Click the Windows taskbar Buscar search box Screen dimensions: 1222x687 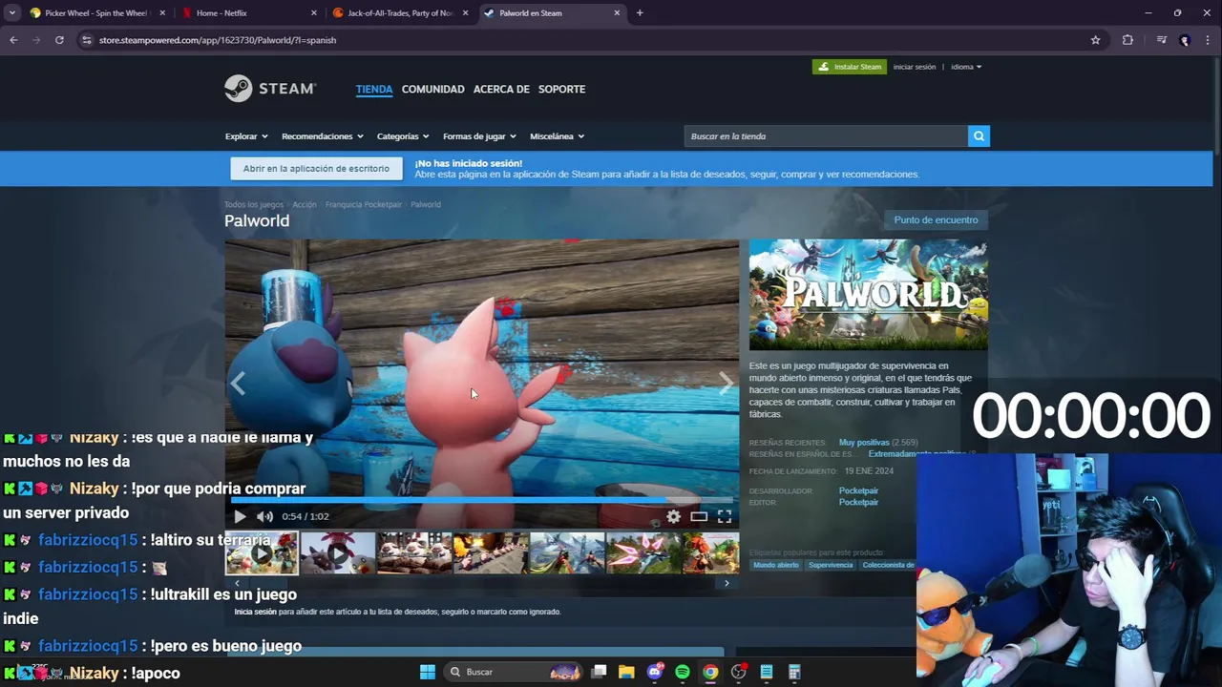[514, 672]
